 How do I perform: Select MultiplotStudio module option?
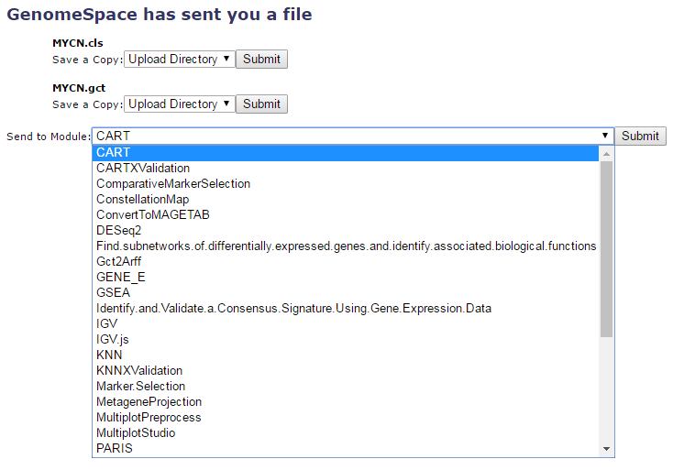[136, 433]
